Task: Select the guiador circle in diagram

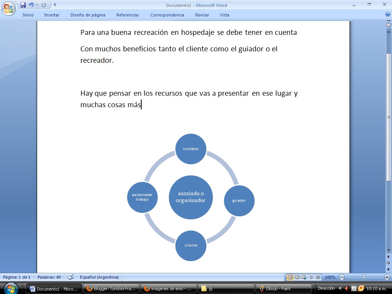Action: [239, 201]
